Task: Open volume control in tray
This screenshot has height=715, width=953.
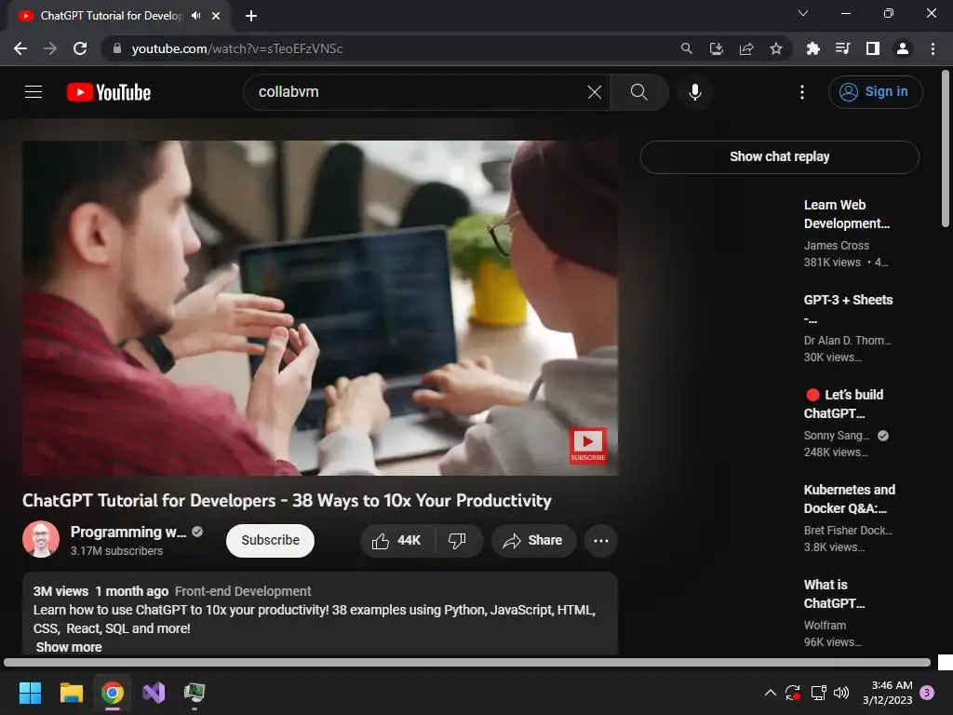Action: point(841,693)
